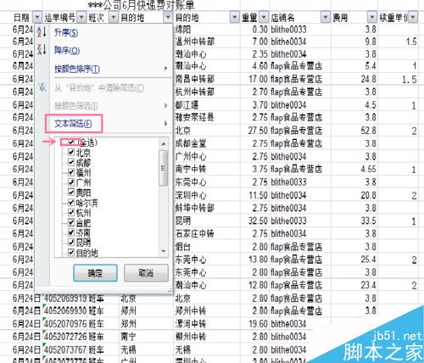The width and height of the screenshot is (424, 363).
Task: Click filter list scroll up arrow
Action: coord(164,144)
